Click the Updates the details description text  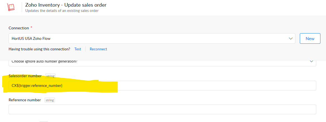pos(62,11)
